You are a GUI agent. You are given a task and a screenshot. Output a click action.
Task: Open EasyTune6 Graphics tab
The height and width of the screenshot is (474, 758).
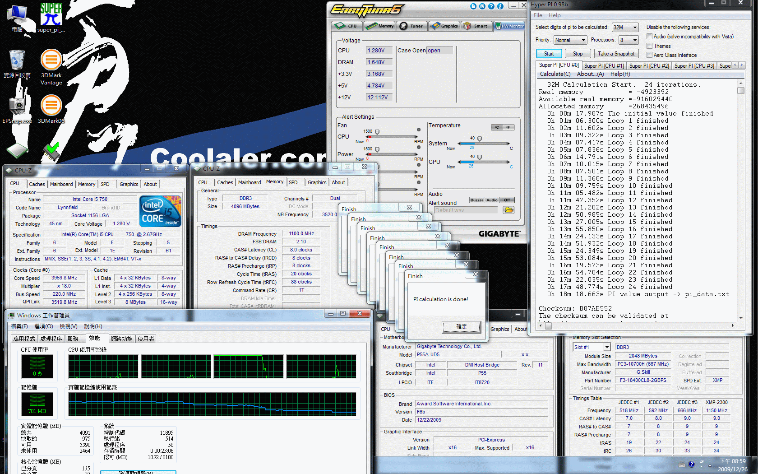[x=444, y=26]
